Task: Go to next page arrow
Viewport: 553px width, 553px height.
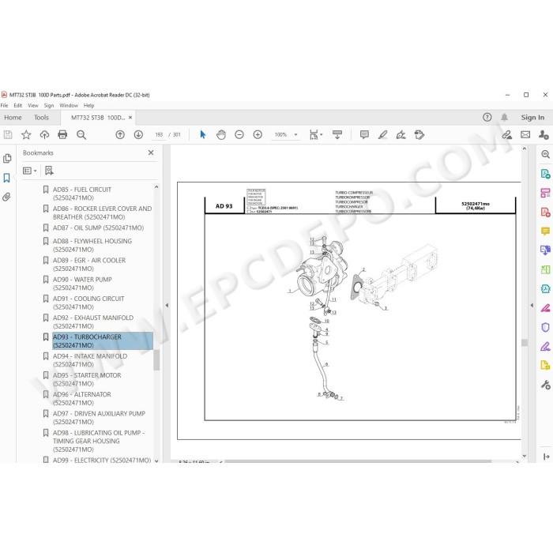Action: [138, 135]
